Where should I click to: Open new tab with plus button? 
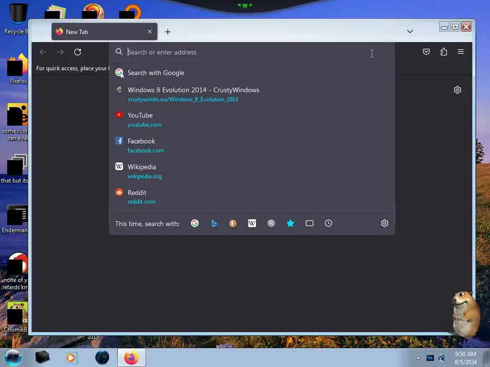pyautogui.click(x=168, y=32)
